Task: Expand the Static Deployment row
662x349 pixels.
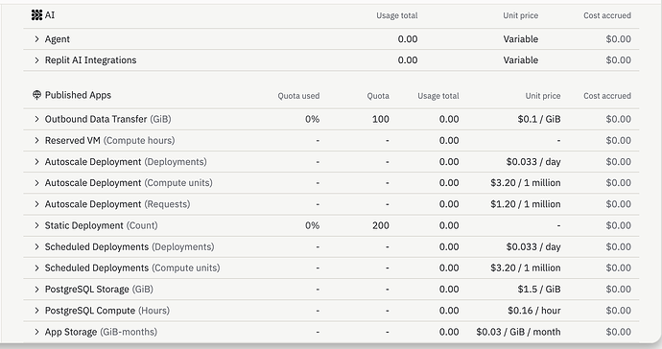Action: [x=36, y=225]
